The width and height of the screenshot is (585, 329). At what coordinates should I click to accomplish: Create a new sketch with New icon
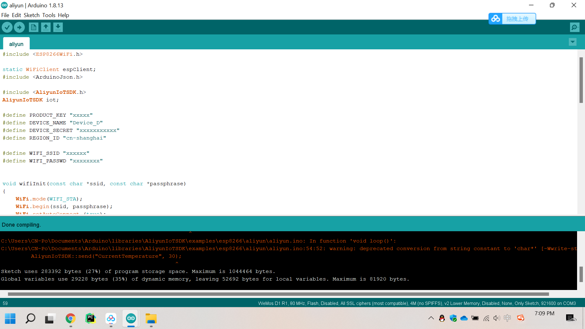coord(34,27)
